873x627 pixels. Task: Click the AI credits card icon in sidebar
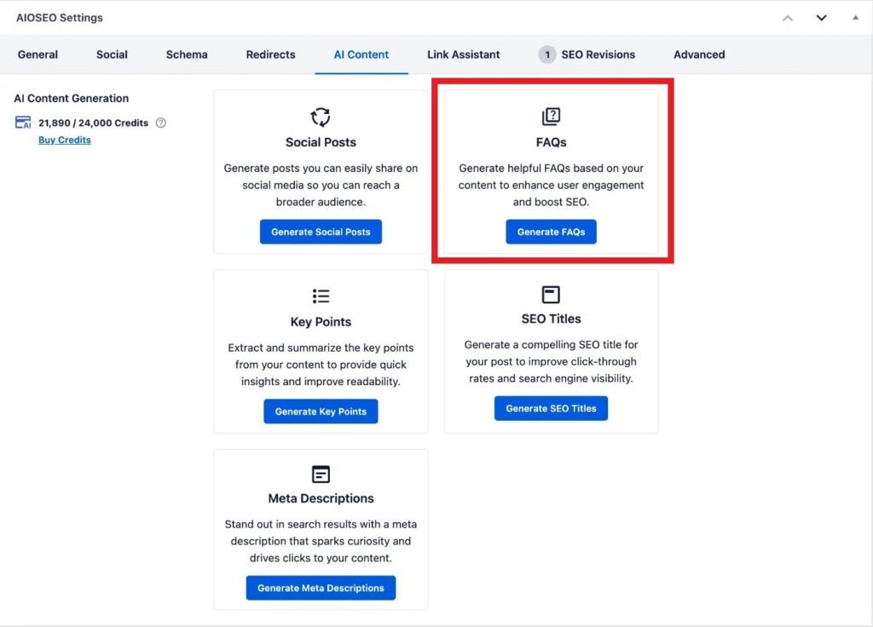[23, 122]
